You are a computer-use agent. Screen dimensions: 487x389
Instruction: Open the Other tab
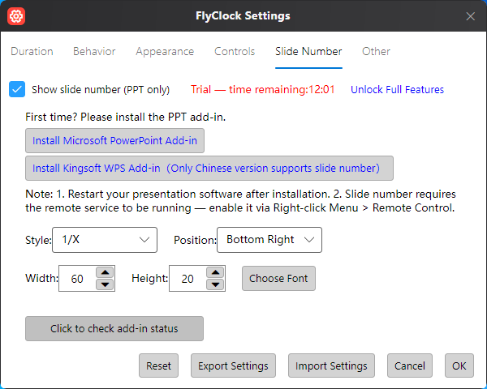(376, 52)
